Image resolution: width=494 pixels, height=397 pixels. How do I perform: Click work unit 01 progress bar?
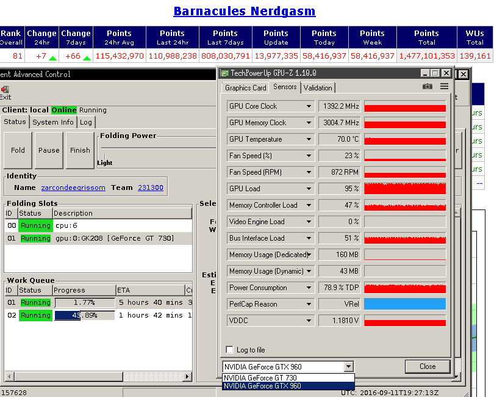(x=84, y=302)
